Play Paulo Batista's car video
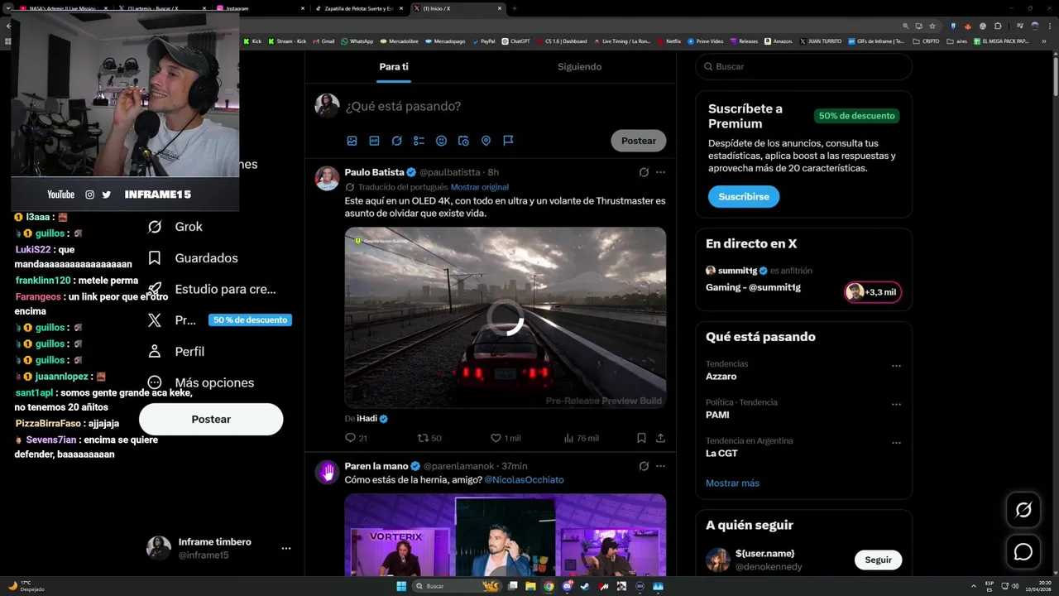The image size is (1059, 596). pyautogui.click(x=506, y=318)
